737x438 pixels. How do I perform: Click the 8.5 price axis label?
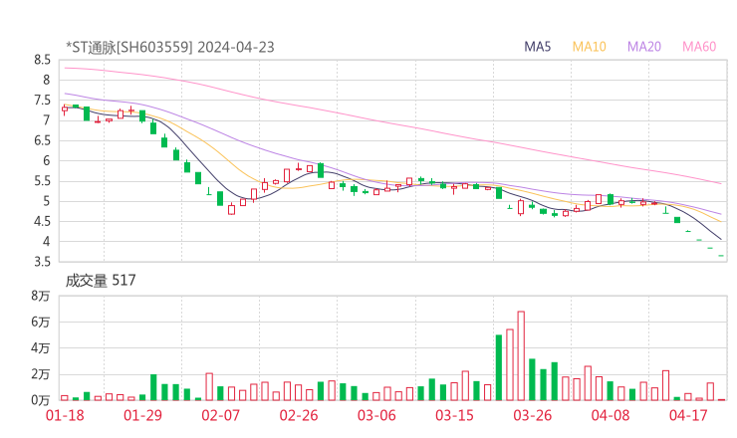(x=42, y=60)
